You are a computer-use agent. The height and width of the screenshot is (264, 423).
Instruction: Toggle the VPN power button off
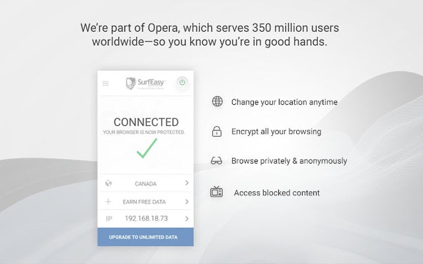(x=182, y=82)
